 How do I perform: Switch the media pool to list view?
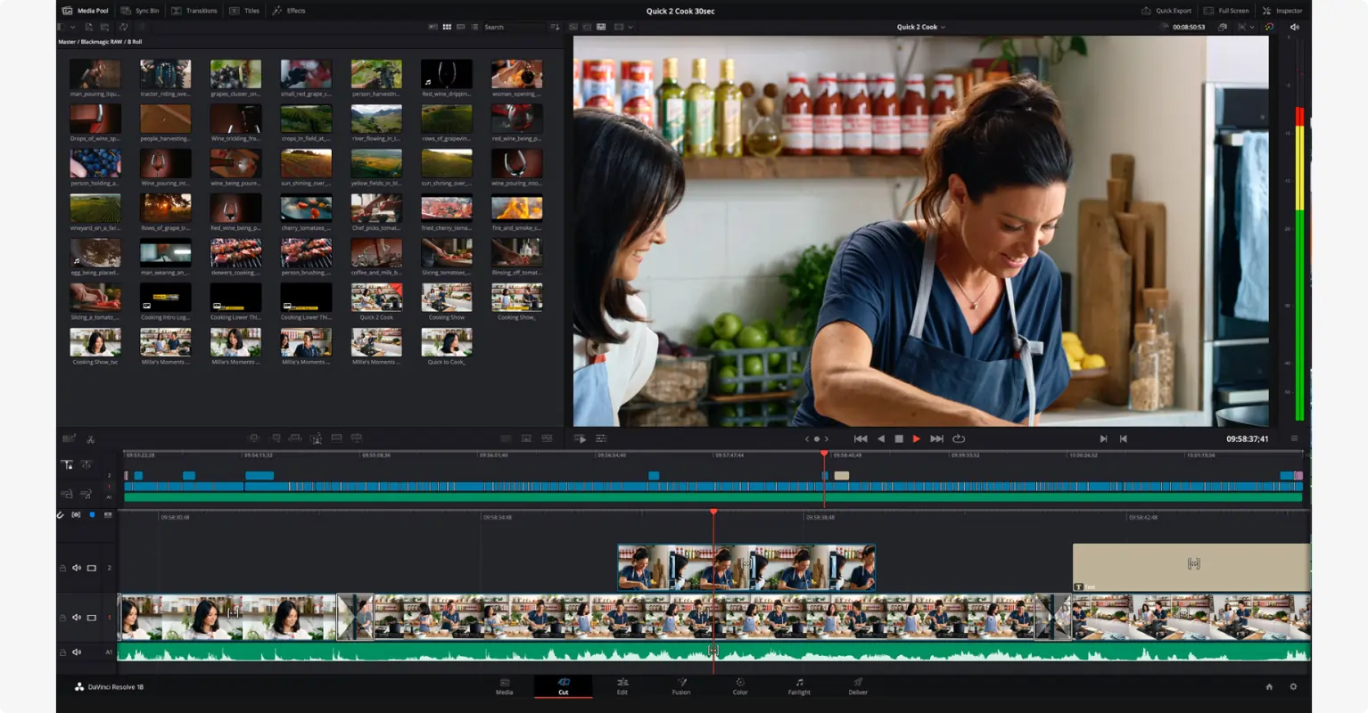click(475, 27)
